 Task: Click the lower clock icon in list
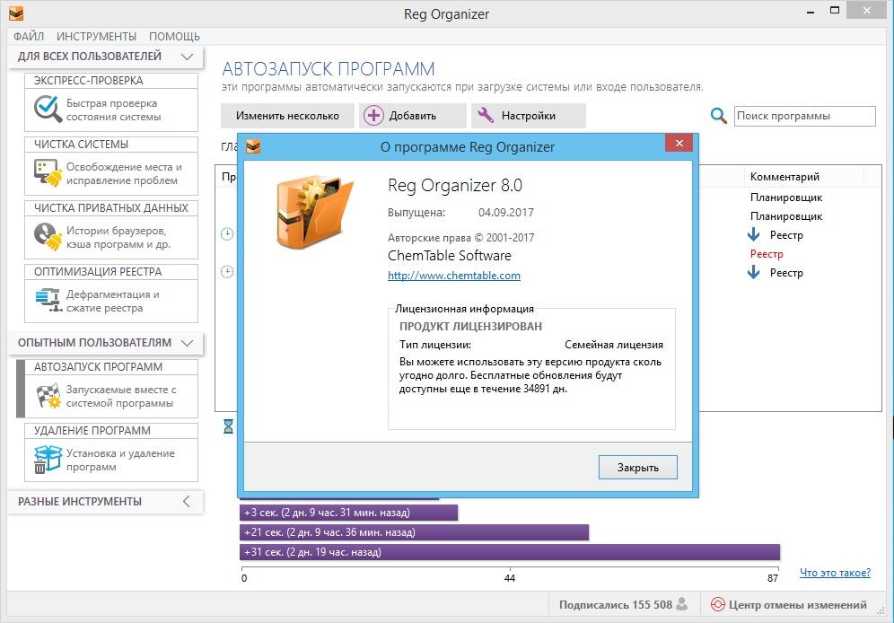coord(227,271)
